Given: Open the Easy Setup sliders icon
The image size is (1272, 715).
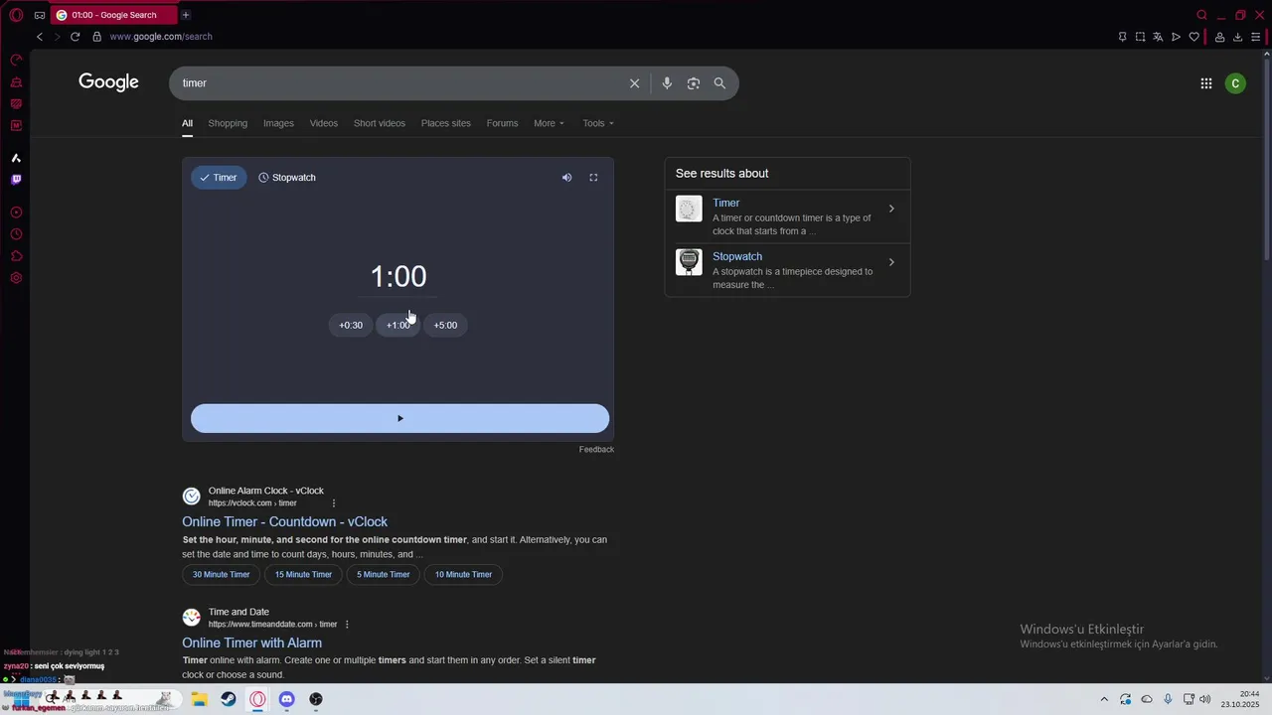Looking at the screenshot, I should click(1256, 37).
